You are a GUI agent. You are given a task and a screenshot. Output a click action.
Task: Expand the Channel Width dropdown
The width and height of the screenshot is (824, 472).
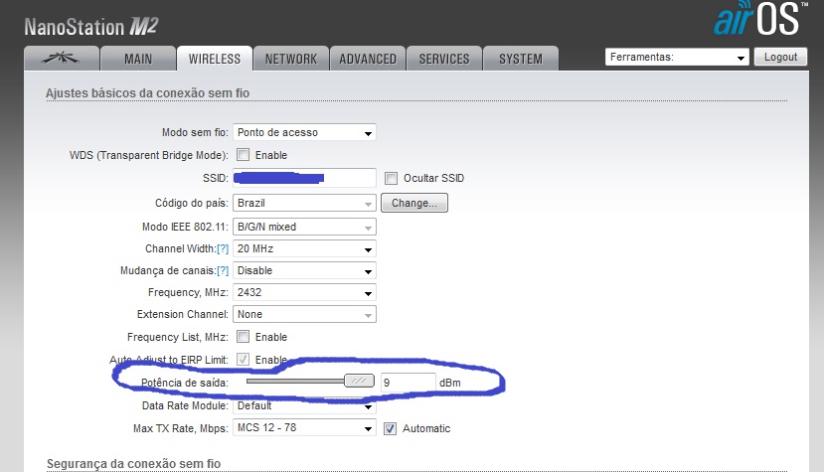[x=304, y=248]
